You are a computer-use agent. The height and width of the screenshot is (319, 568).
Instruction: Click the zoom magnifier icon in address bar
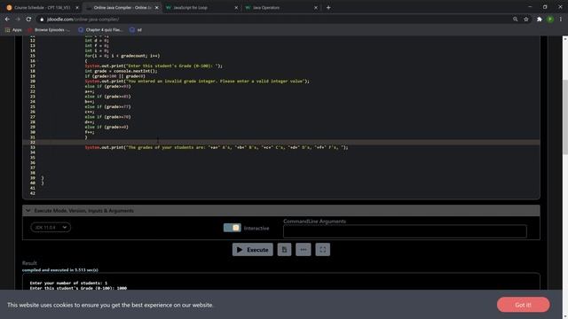[515, 19]
